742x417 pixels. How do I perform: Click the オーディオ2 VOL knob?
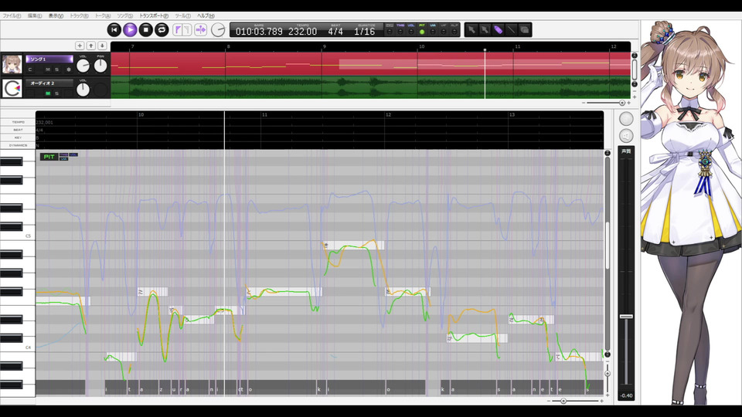click(83, 90)
